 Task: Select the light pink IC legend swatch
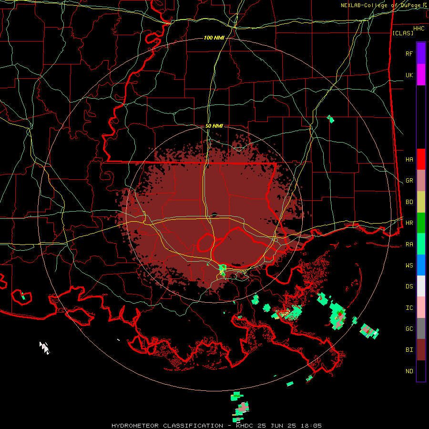(x=421, y=307)
